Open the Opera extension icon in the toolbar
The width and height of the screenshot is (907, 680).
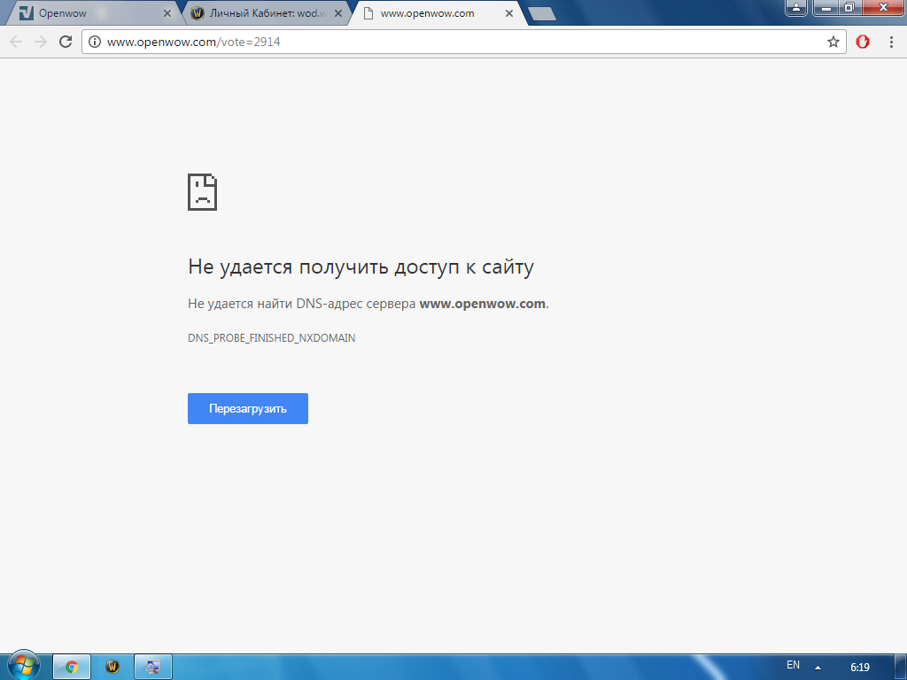862,42
